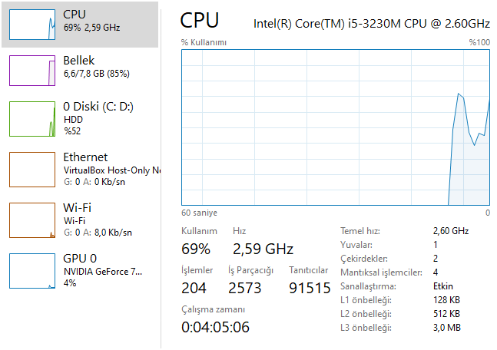Click the Çalışma zamanı uptime 0:04:05:06
This screenshot has width=497, height=350.
pos(215,327)
